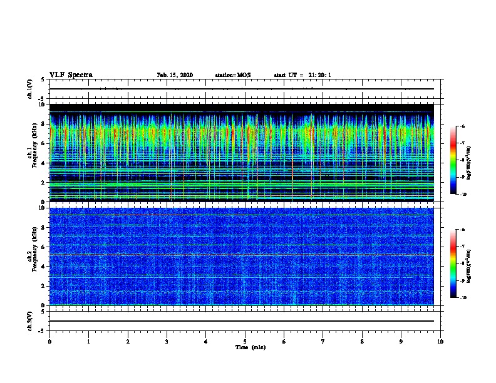Click the "ch.3(V)" axis label
Viewport: 496px width, 383px height.
pyautogui.click(x=30, y=321)
